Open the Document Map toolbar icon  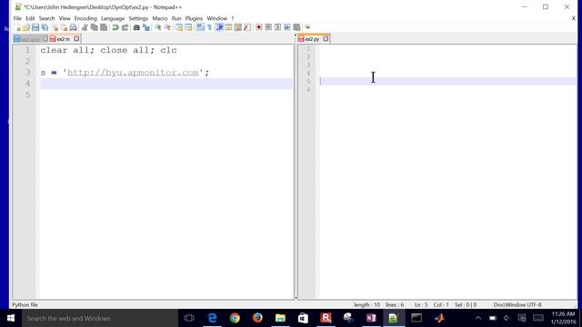point(238,27)
